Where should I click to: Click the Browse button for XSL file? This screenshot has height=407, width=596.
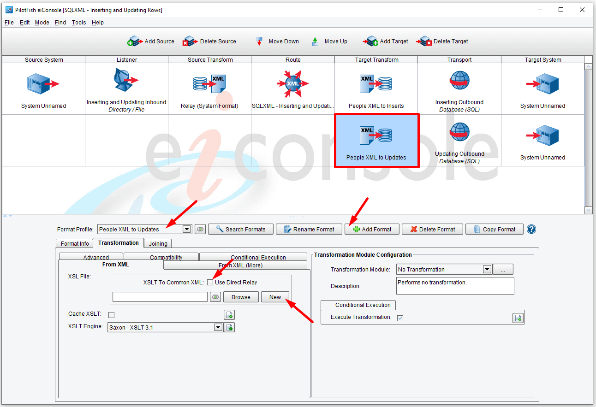241,297
